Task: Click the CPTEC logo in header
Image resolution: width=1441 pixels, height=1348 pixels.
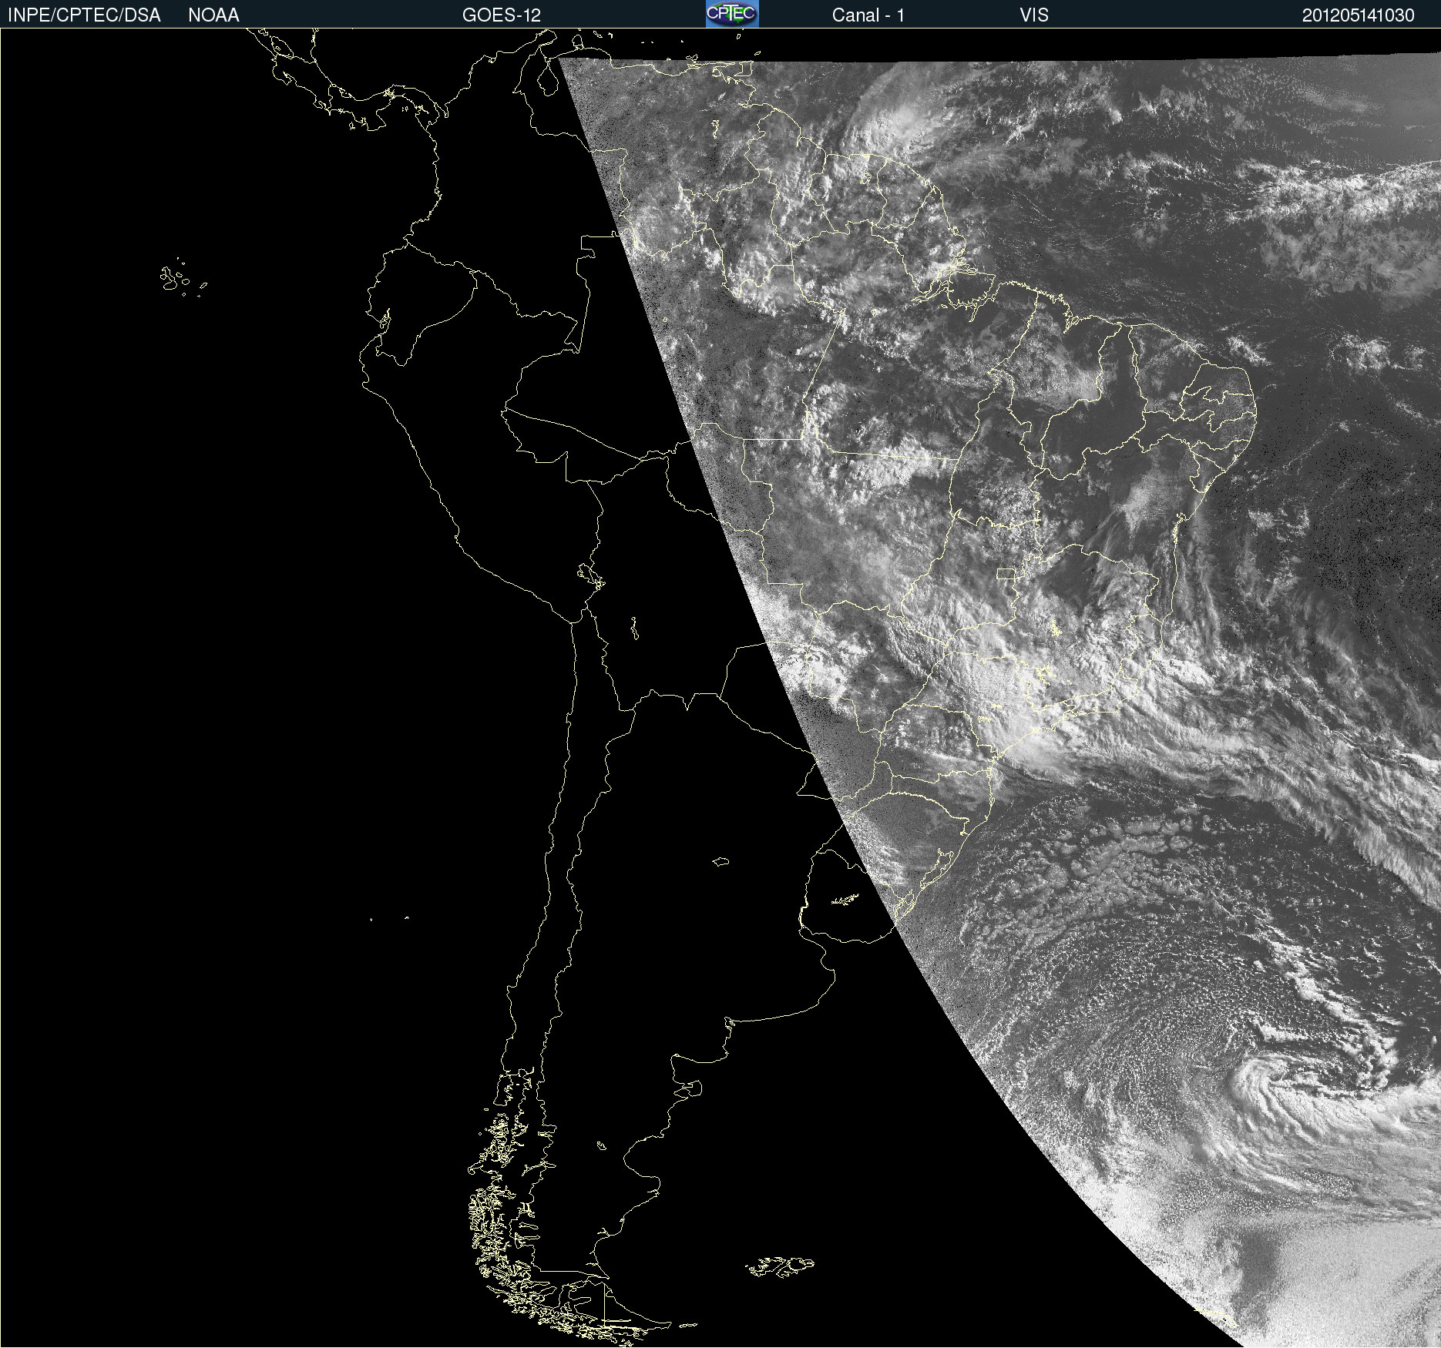Action: pyautogui.click(x=732, y=14)
